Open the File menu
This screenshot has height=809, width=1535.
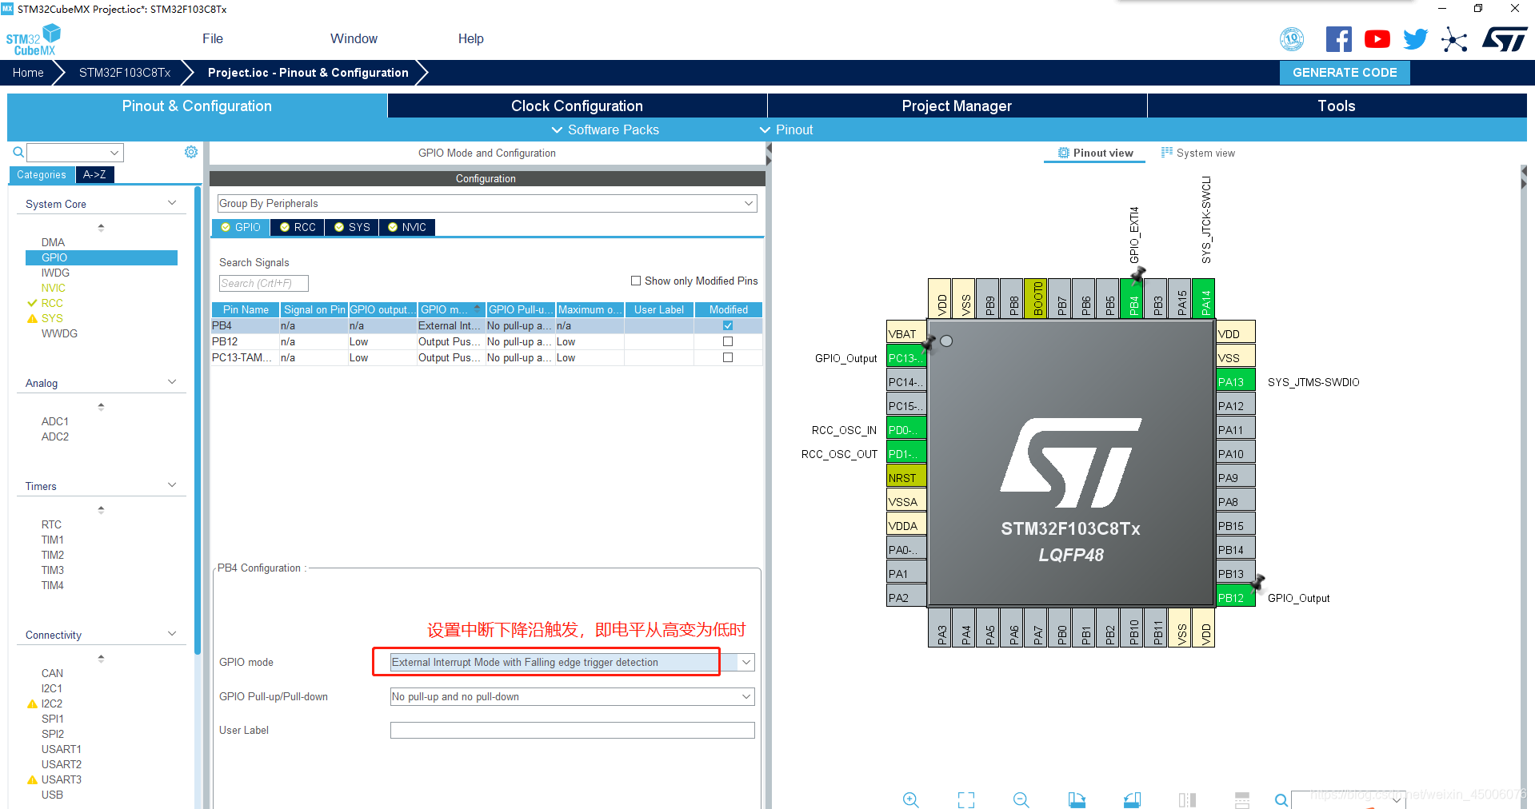pos(213,38)
